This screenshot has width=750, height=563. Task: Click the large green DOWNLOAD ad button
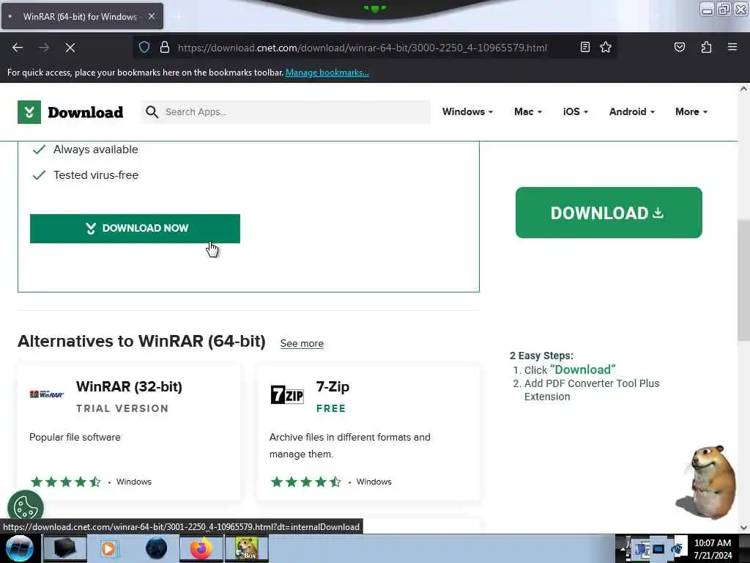coord(609,213)
